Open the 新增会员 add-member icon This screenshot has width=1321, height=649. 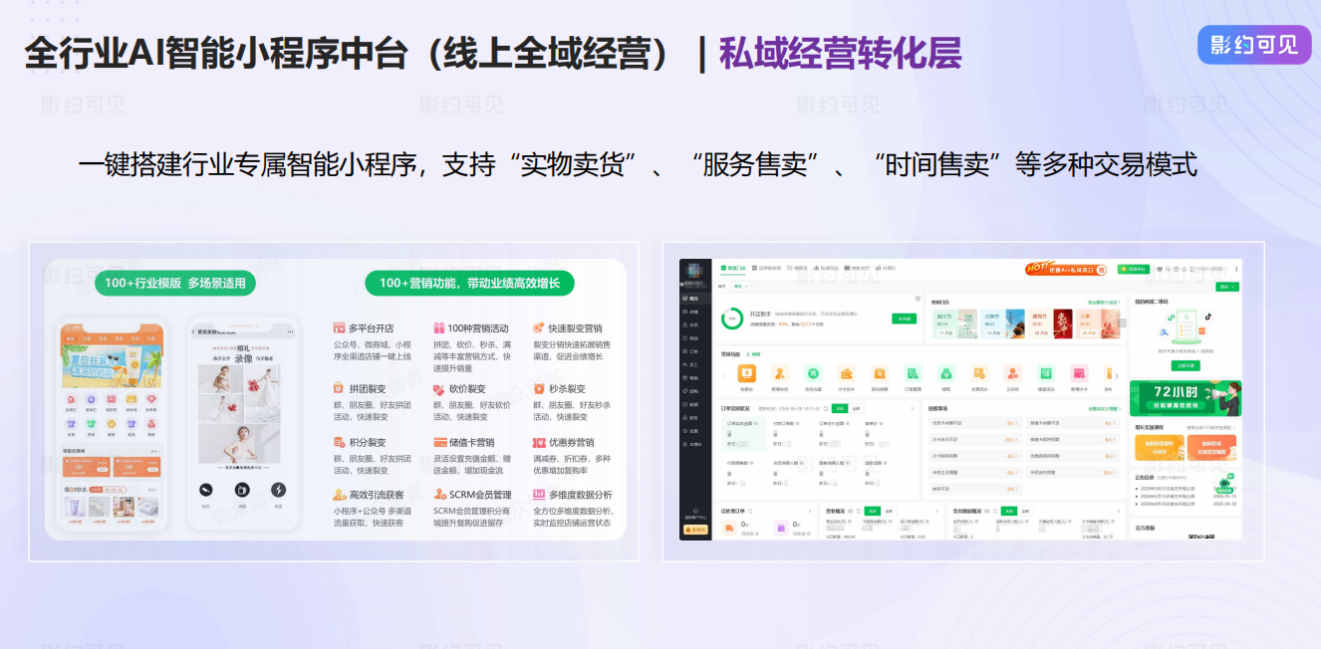[x=779, y=373]
